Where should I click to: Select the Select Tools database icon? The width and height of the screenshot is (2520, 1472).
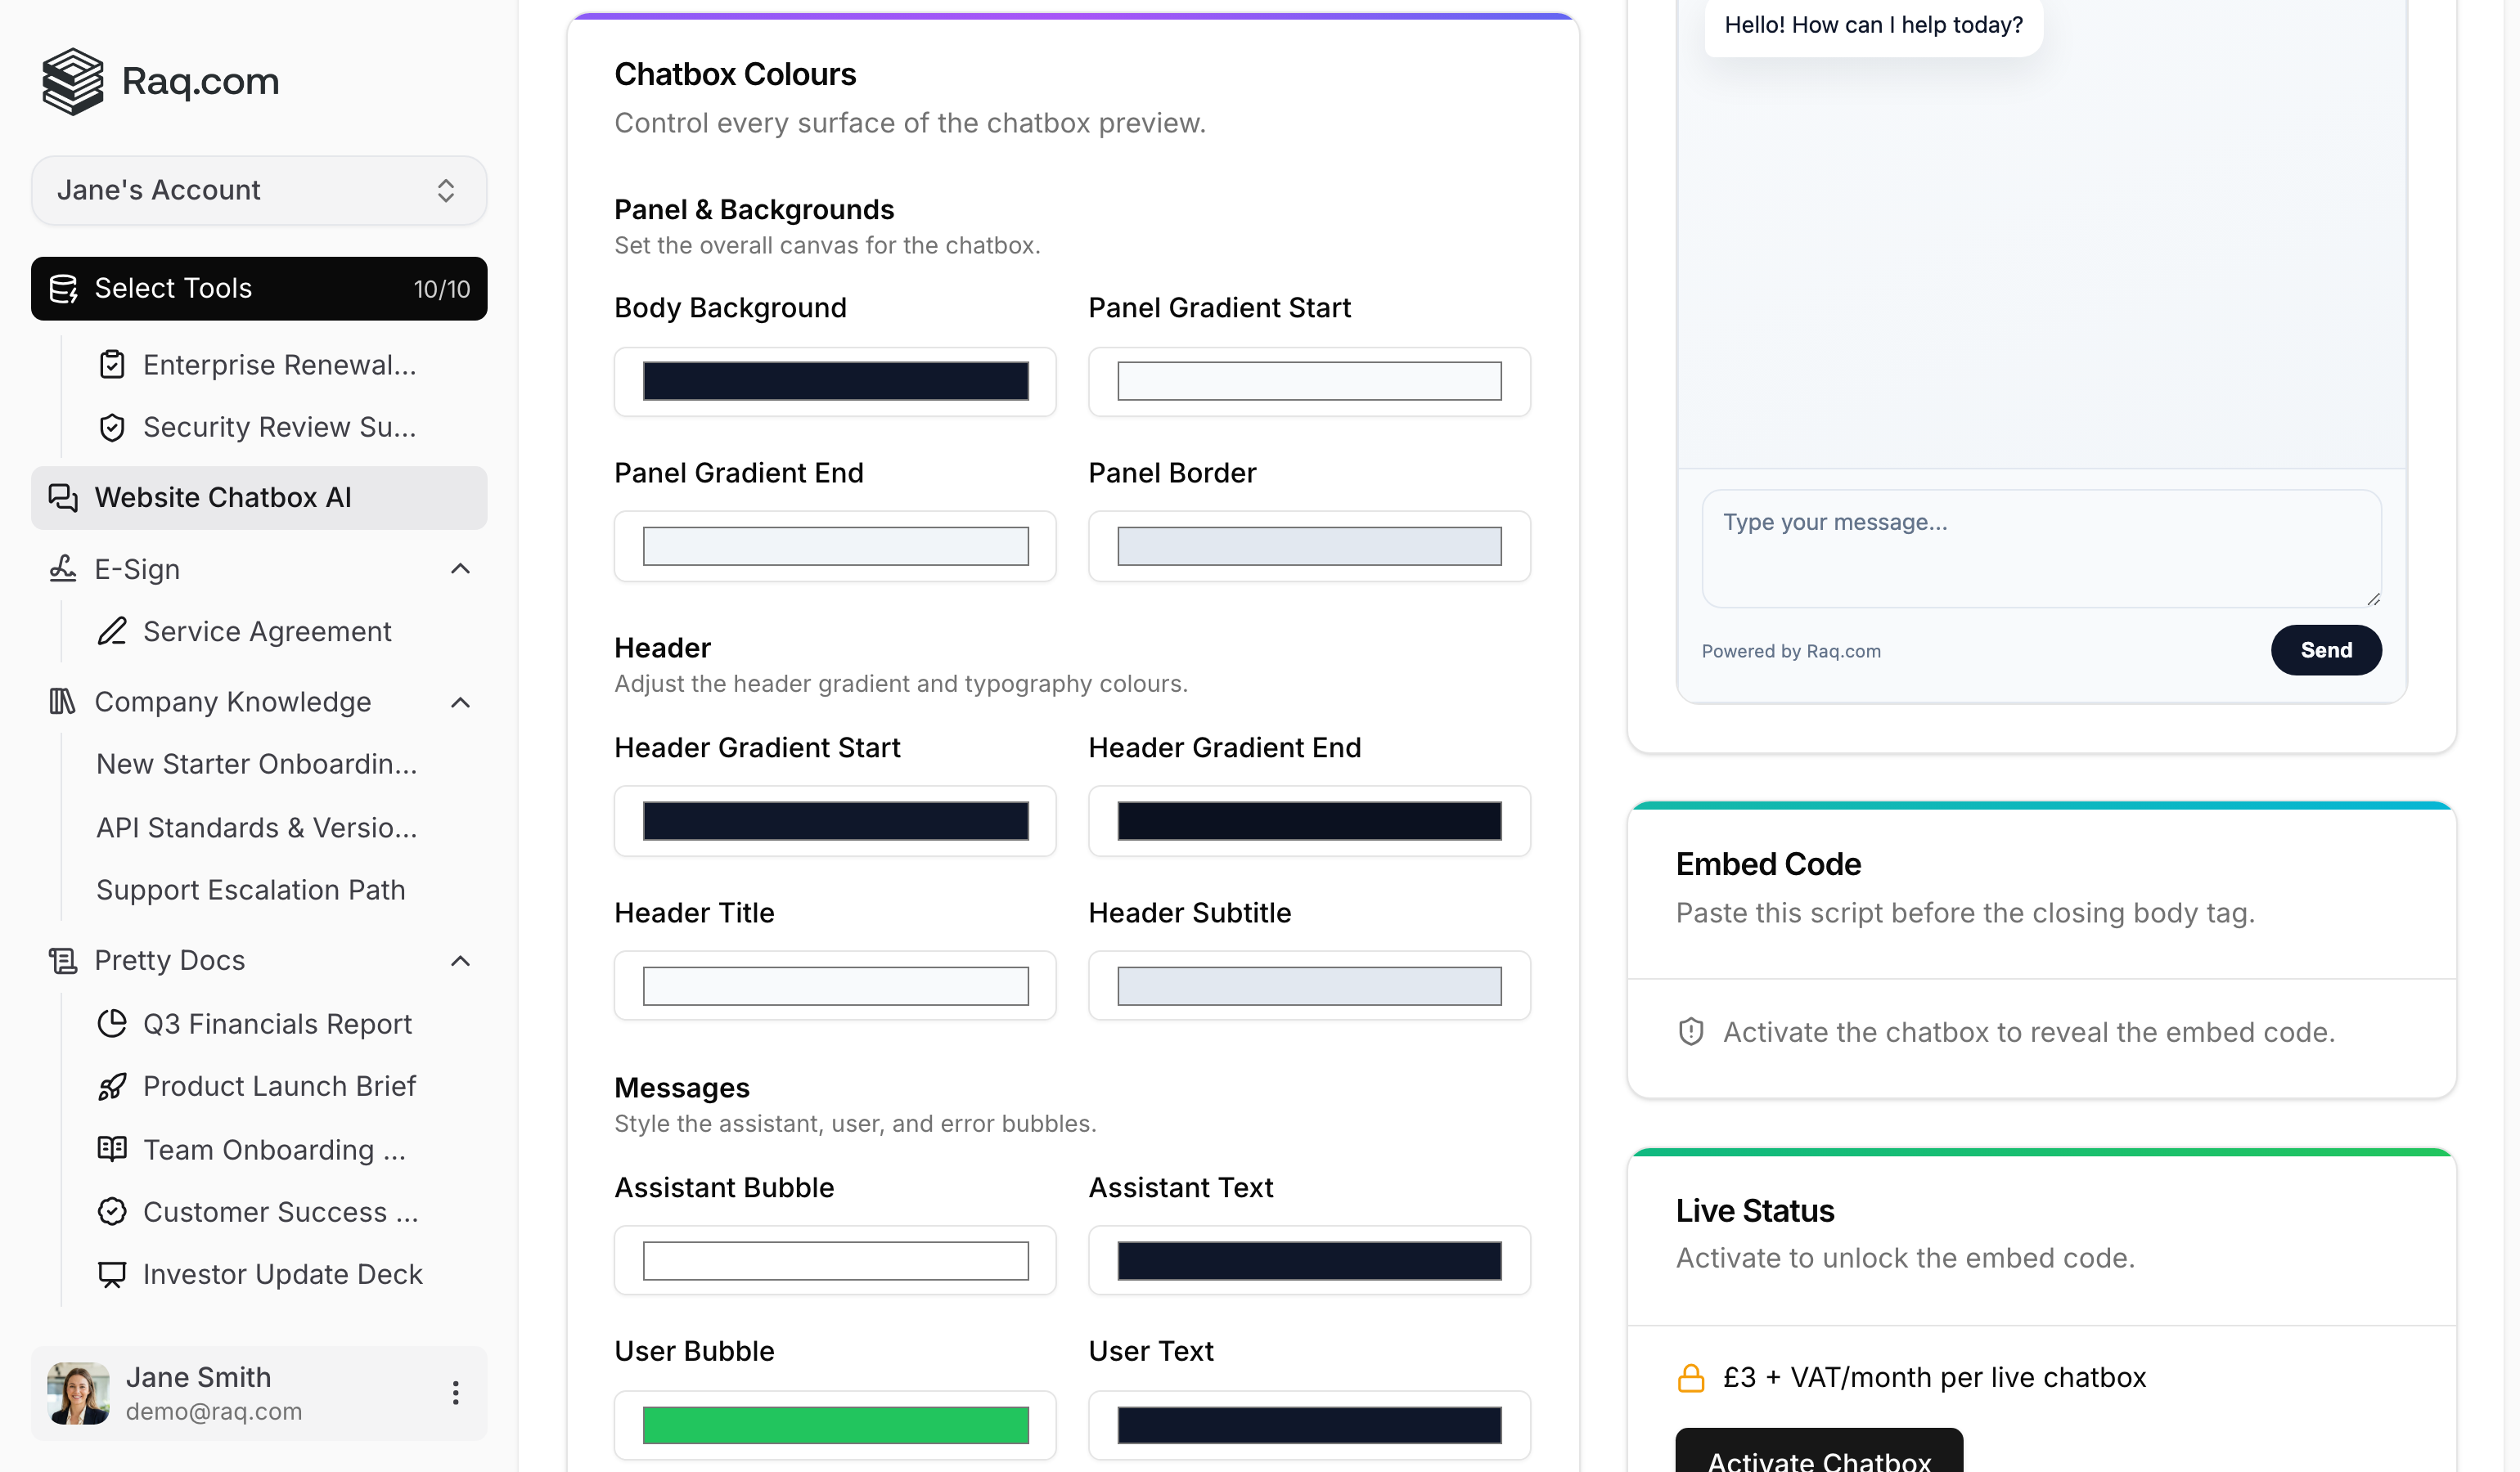click(x=64, y=289)
